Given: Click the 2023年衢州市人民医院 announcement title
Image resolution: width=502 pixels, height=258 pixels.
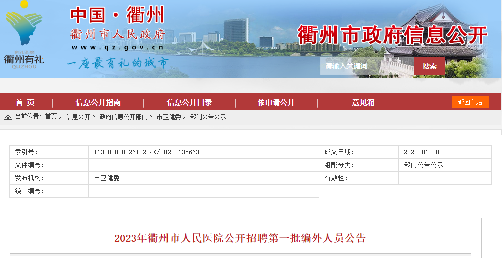Looking at the screenshot, I should pyautogui.click(x=240, y=238).
